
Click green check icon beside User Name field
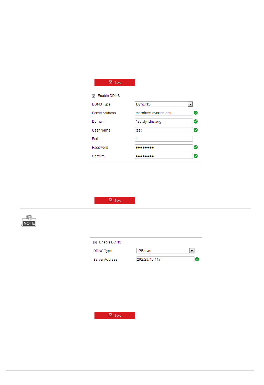click(196, 130)
